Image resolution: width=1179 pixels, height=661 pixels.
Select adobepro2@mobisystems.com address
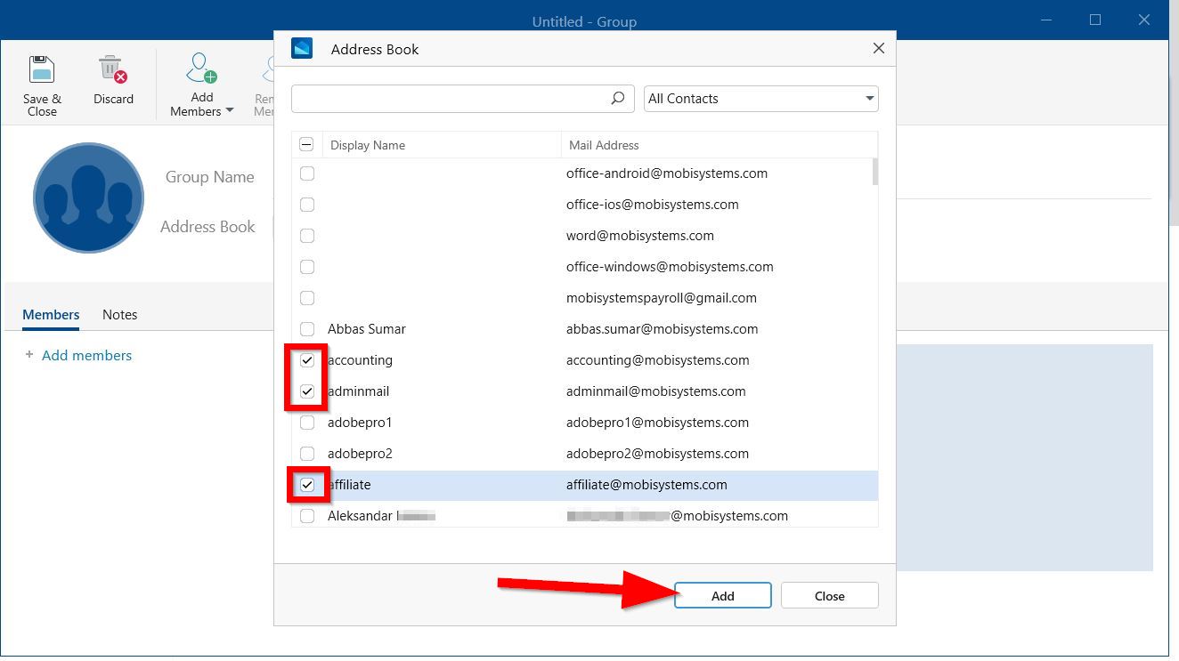[x=658, y=454]
